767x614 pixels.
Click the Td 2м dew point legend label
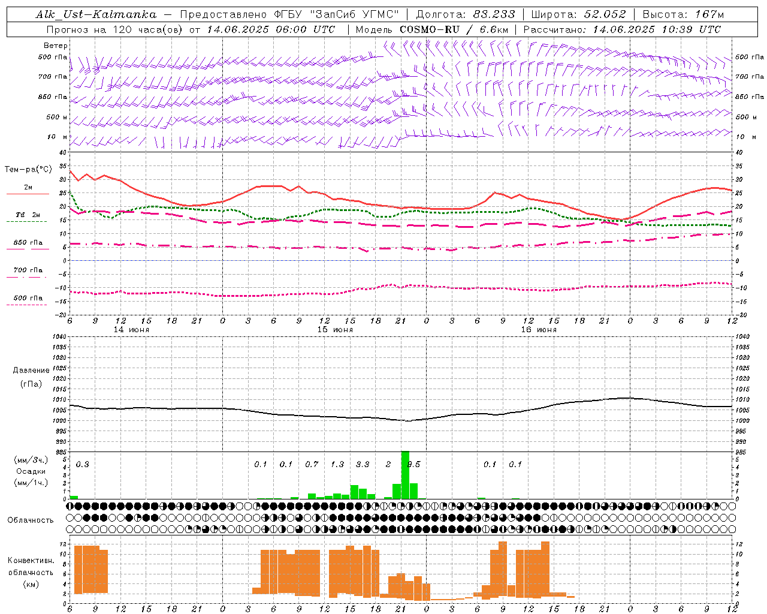coord(28,215)
